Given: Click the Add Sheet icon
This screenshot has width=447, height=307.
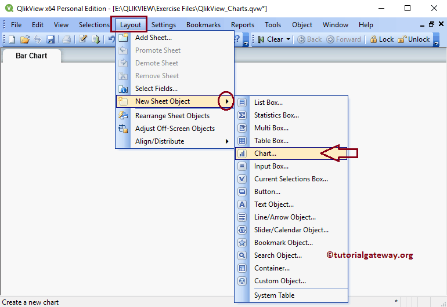Looking at the screenshot, I should pos(123,38).
